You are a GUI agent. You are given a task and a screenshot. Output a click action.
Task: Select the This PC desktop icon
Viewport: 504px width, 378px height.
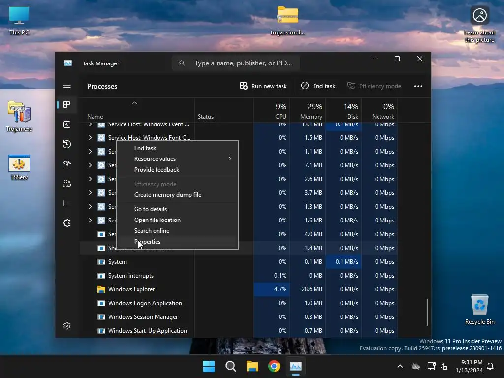(19, 21)
